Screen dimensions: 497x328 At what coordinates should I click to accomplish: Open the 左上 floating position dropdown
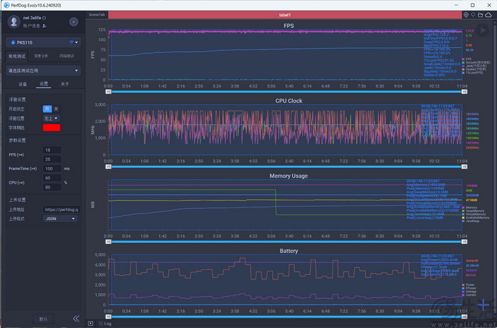(x=51, y=118)
